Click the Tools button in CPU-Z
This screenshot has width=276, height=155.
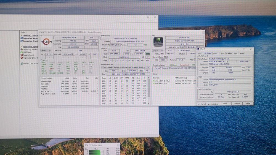pyautogui.click(x=225, y=104)
